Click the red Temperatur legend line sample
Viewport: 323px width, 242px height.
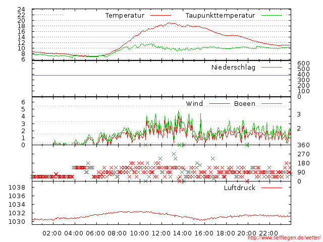tap(160, 16)
